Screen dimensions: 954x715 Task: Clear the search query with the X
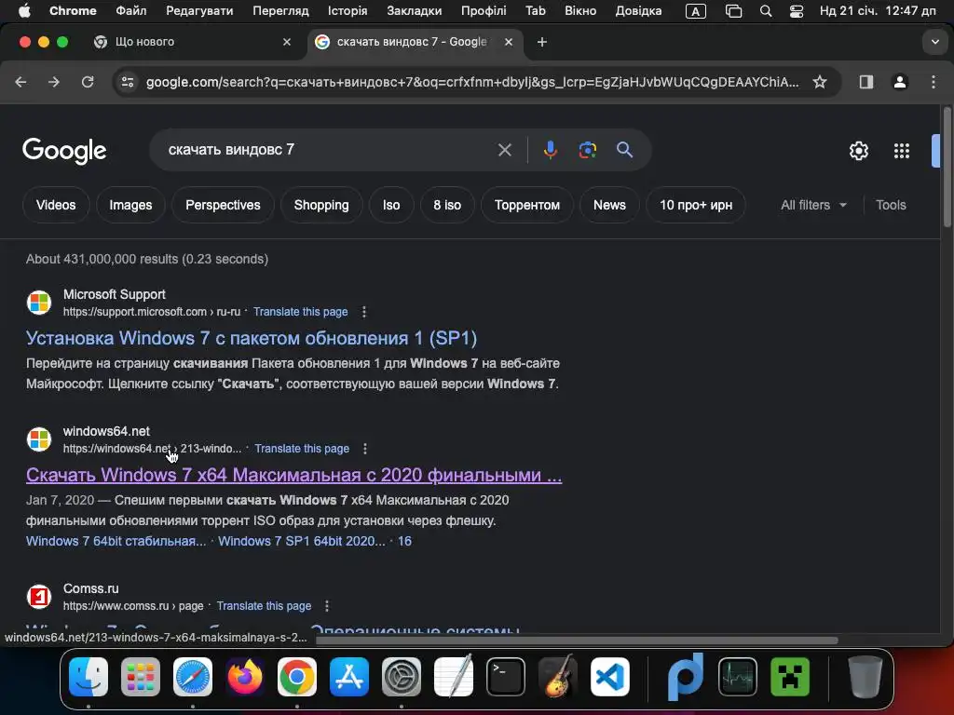tap(504, 150)
